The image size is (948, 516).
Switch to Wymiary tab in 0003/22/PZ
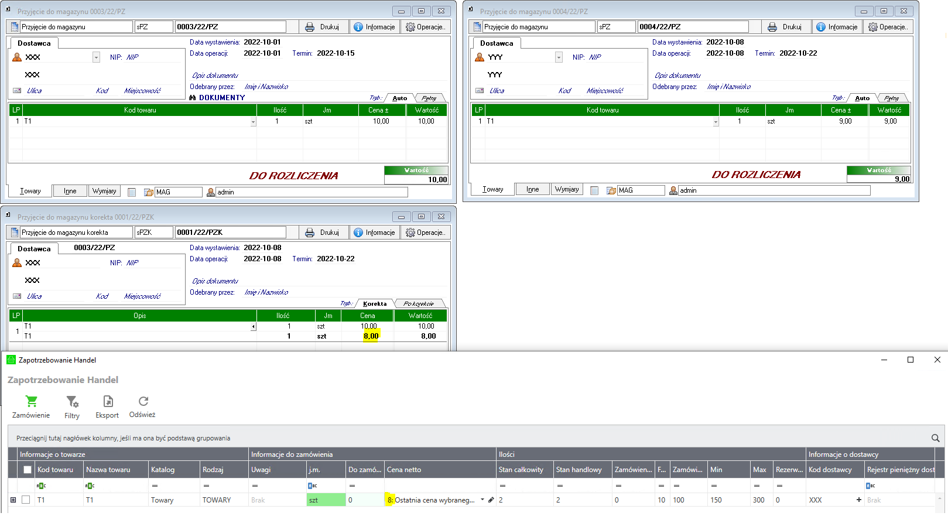pos(104,191)
